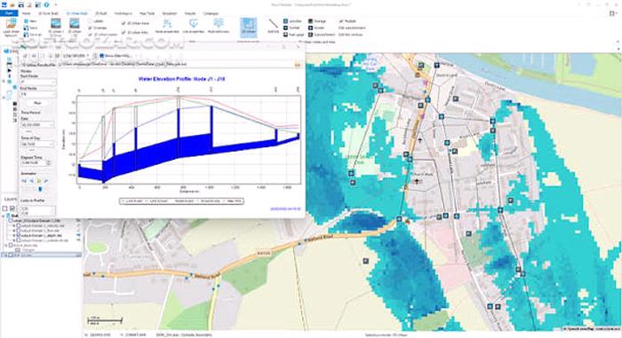Click the New item in ribbon
622x338 pixels.
coord(30,21)
